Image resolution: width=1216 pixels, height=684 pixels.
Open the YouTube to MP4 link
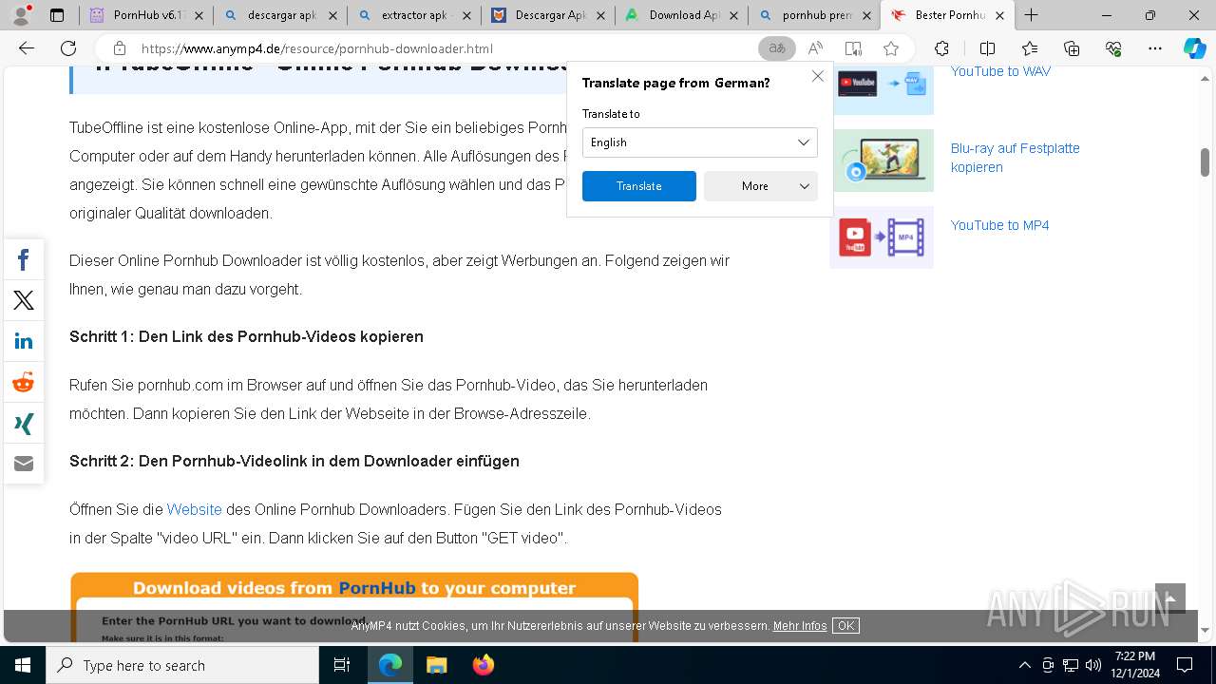point(999,225)
